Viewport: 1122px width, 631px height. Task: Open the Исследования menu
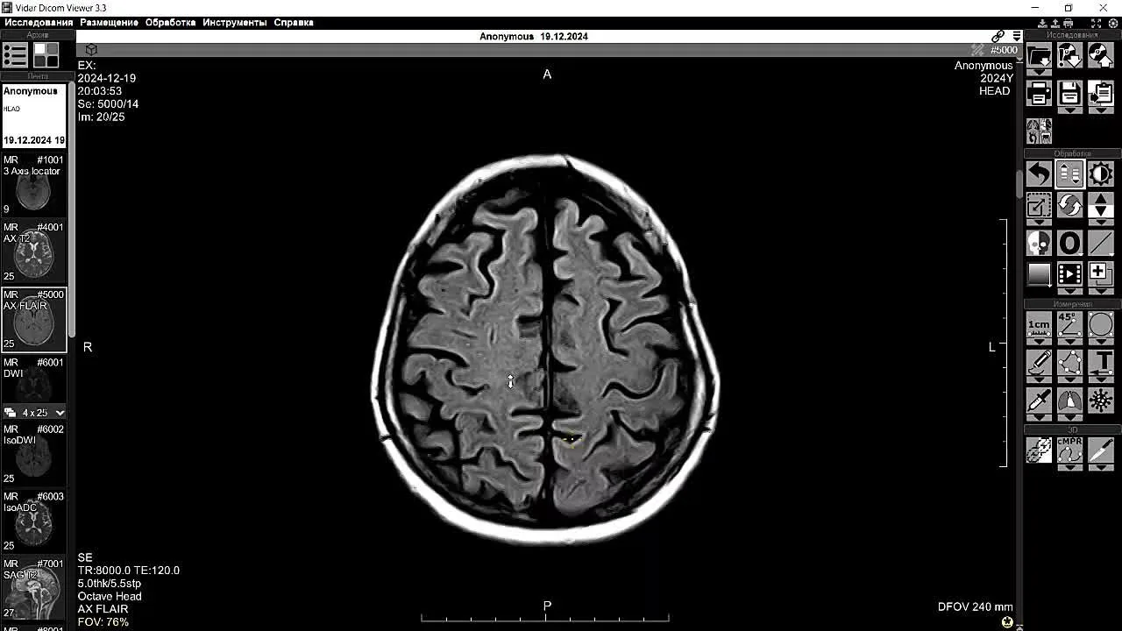pyautogui.click(x=39, y=22)
